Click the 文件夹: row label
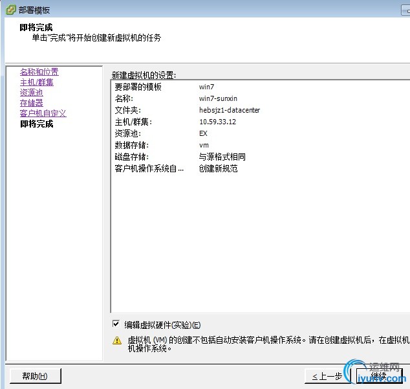The width and height of the screenshot is (410, 389). 128,110
